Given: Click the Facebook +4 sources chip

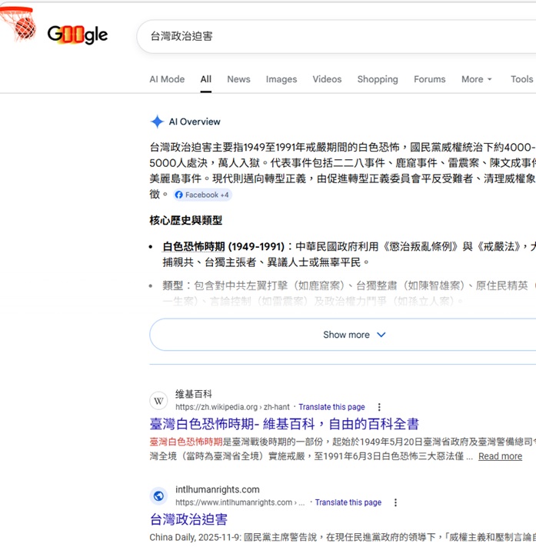Looking at the screenshot, I should coord(202,195).
